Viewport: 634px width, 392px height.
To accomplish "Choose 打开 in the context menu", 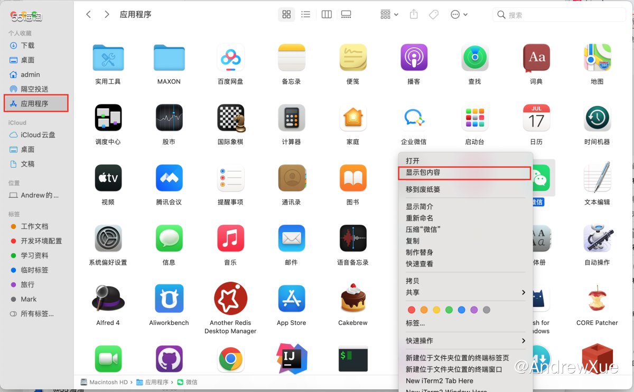I will pyautogui.click(x=465, y=161).
